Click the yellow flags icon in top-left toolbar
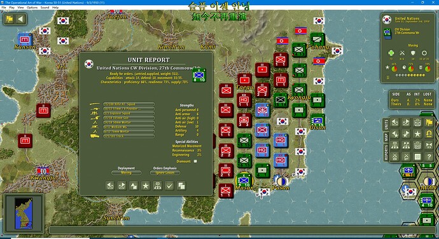The height and width of the screenshot is (239, 439). pos(10,19)
